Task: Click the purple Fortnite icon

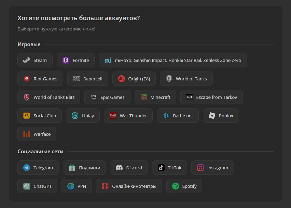Action: click(x=66, y=60)
